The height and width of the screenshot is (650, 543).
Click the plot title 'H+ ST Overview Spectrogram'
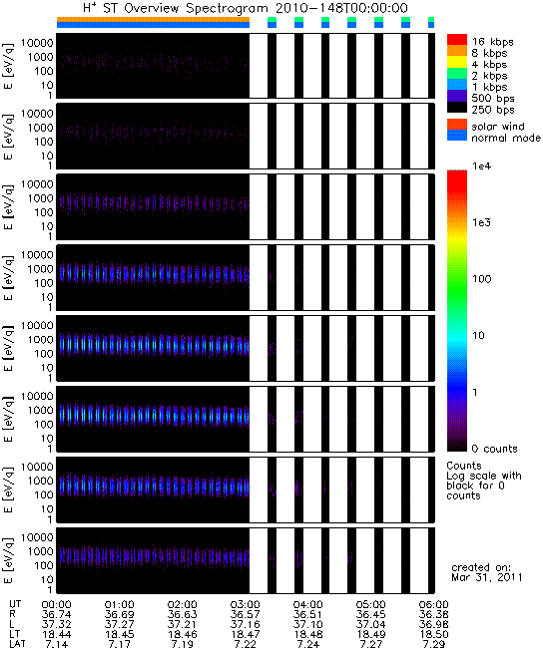pos(176,8)
